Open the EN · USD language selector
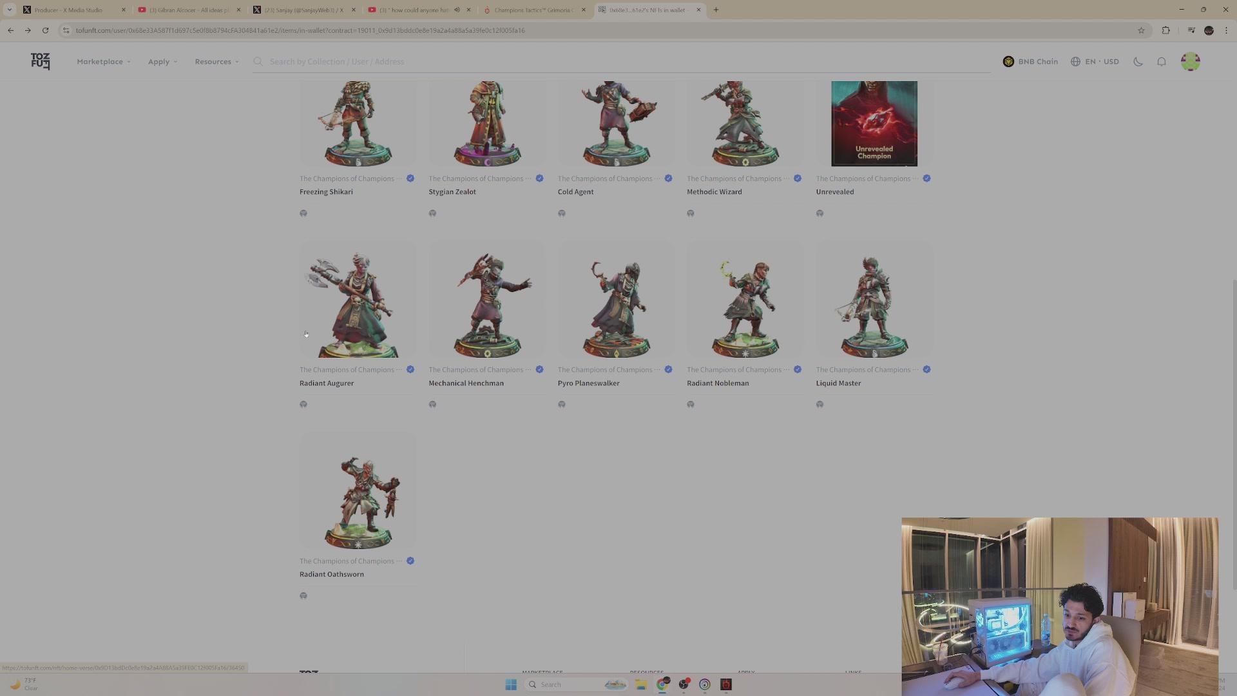This screenshot has width=1237, height=696. 1095,62
